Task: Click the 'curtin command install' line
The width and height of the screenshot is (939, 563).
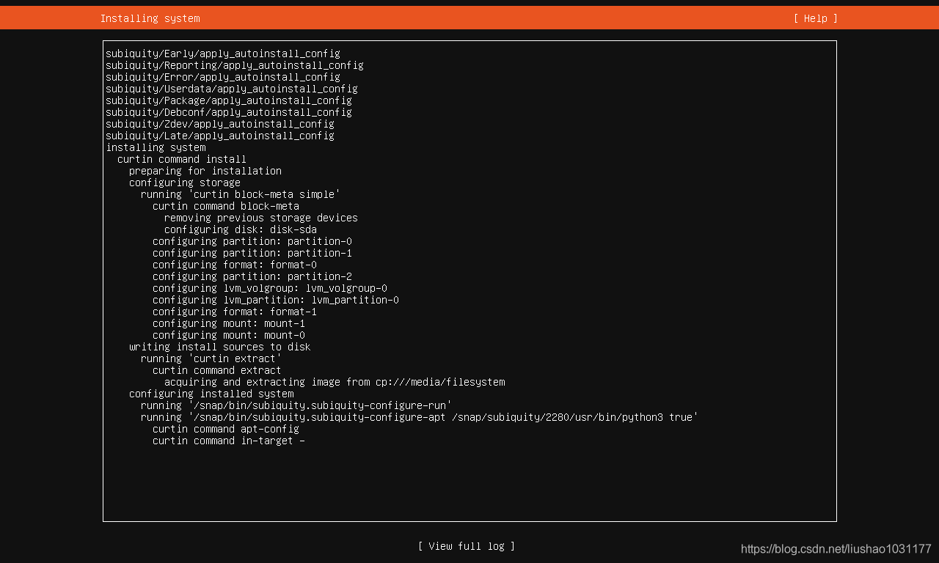Action: tap(182, 159)
